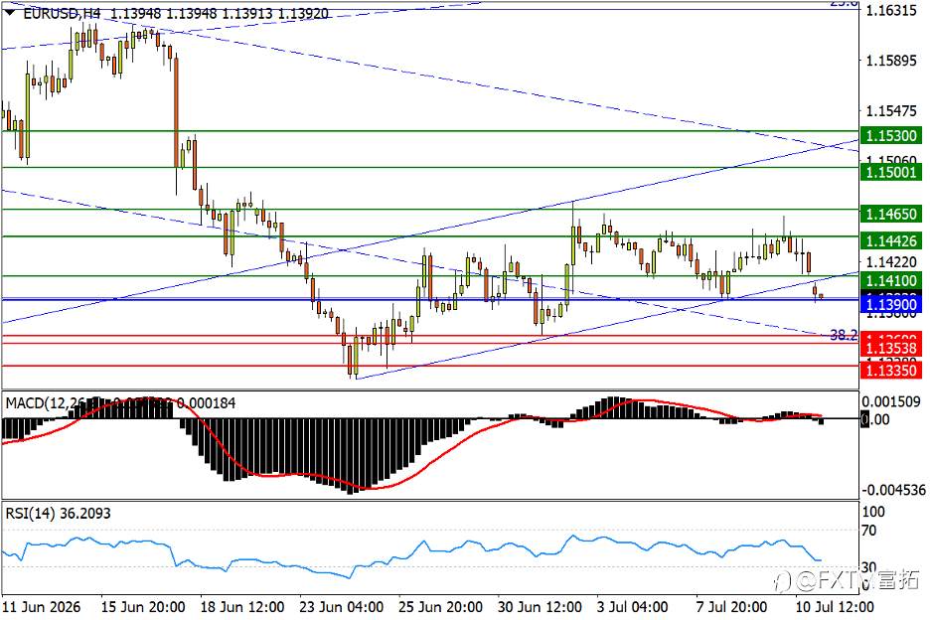Click the 3 Jul 04:00 time label
This screenshot has height=620, width=930.
(632, 607)
